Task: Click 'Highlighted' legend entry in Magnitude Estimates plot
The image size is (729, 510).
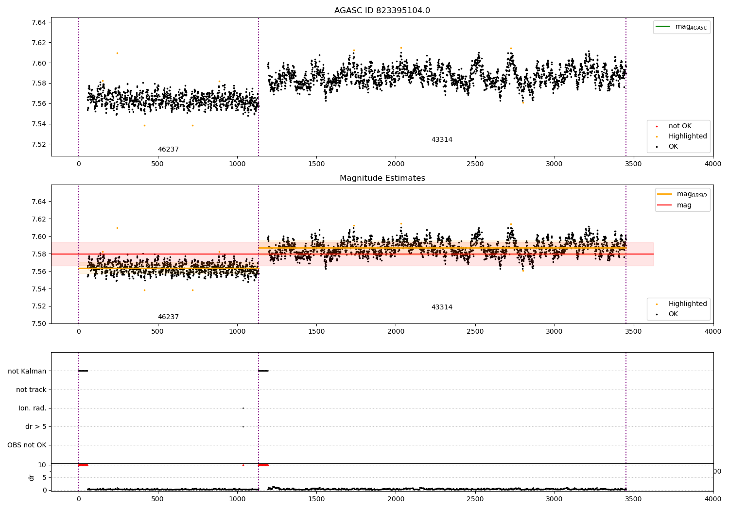Action: coord(681,304)
